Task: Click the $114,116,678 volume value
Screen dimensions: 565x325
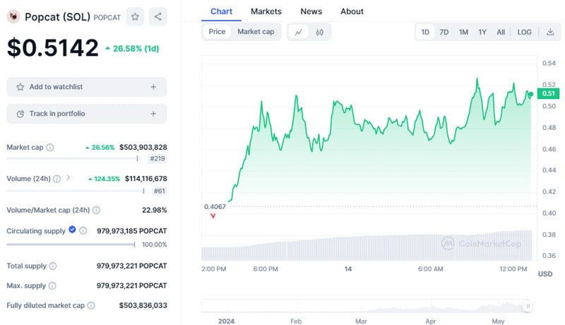Action: pyautogui.click(x=146, y=179)
